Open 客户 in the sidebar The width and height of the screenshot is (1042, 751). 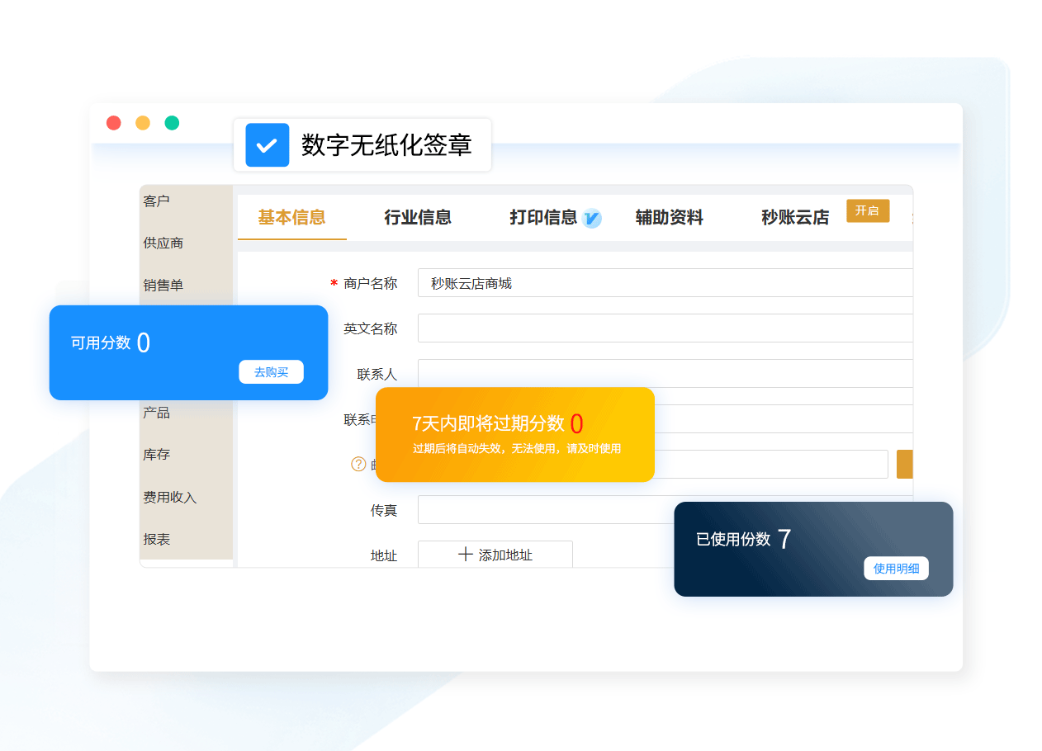coord(156,201)
